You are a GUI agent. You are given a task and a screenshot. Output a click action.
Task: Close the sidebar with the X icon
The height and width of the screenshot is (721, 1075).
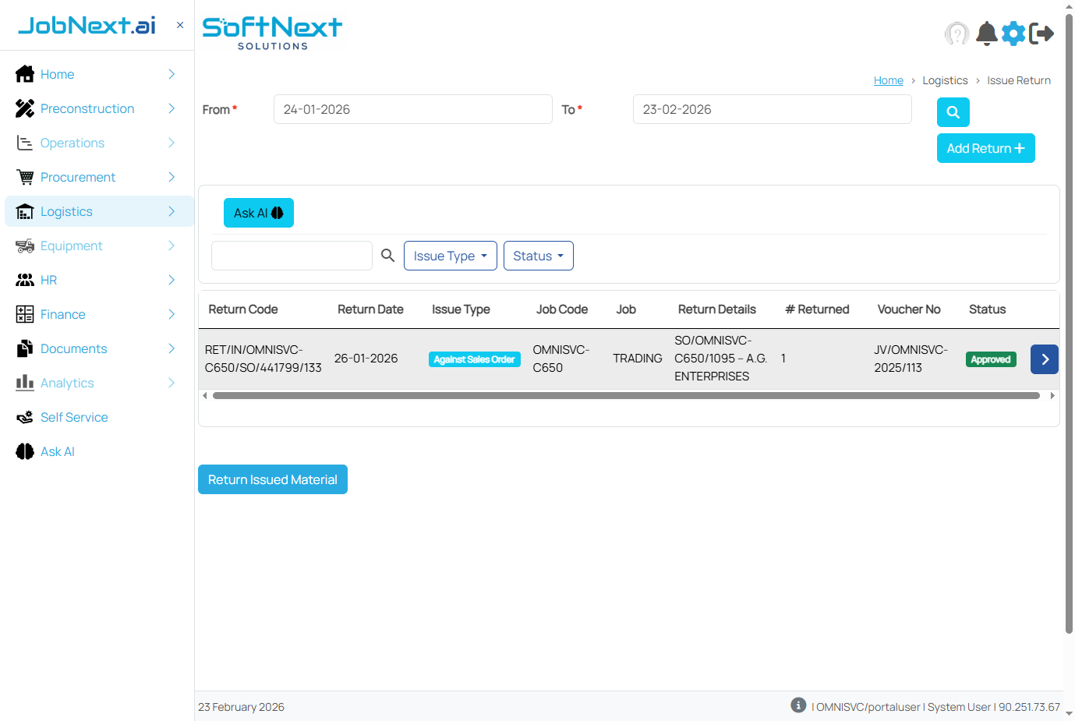tap(180, 25)
